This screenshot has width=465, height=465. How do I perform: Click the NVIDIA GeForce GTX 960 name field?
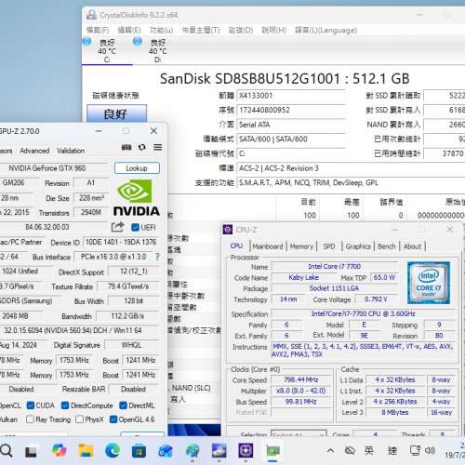tap(53, 168)
